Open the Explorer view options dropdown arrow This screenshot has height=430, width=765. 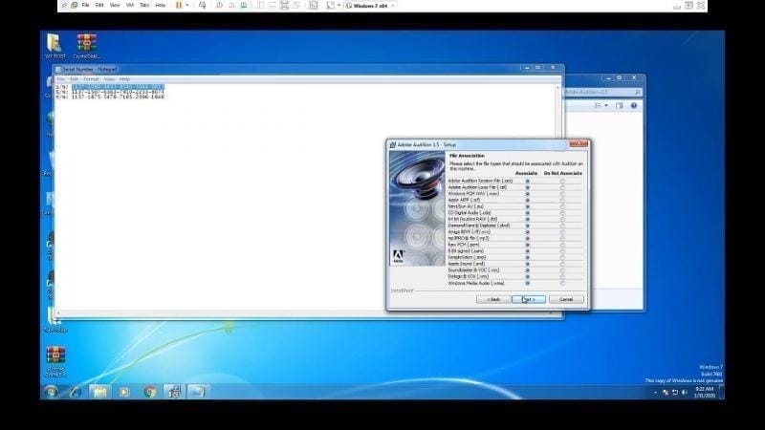(x=606, y=105)
